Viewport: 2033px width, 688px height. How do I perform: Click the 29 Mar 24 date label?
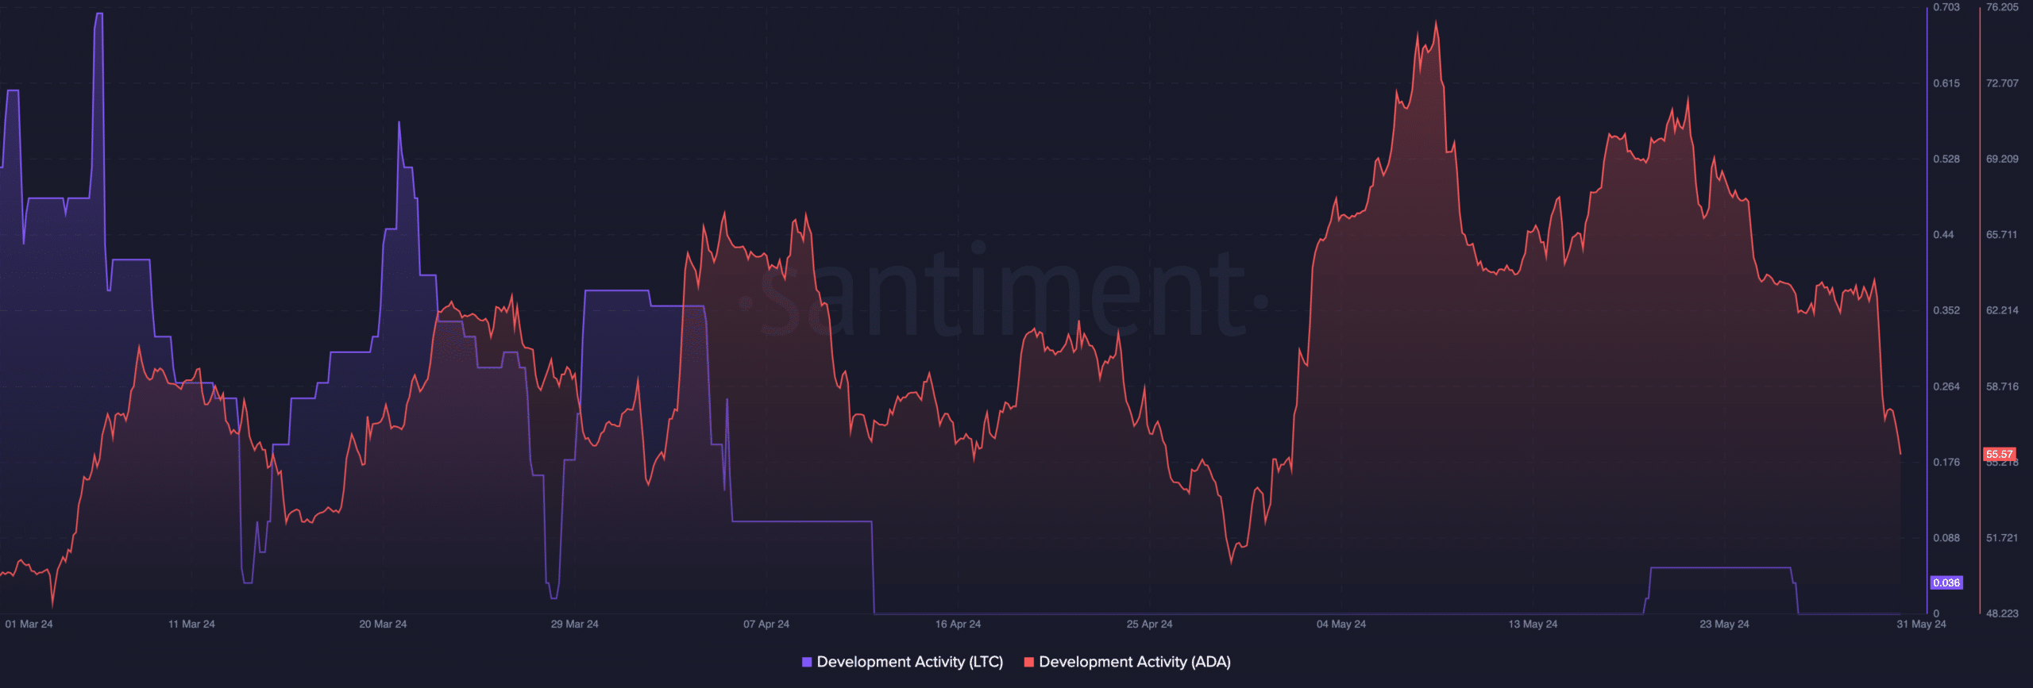pos(575,625)
